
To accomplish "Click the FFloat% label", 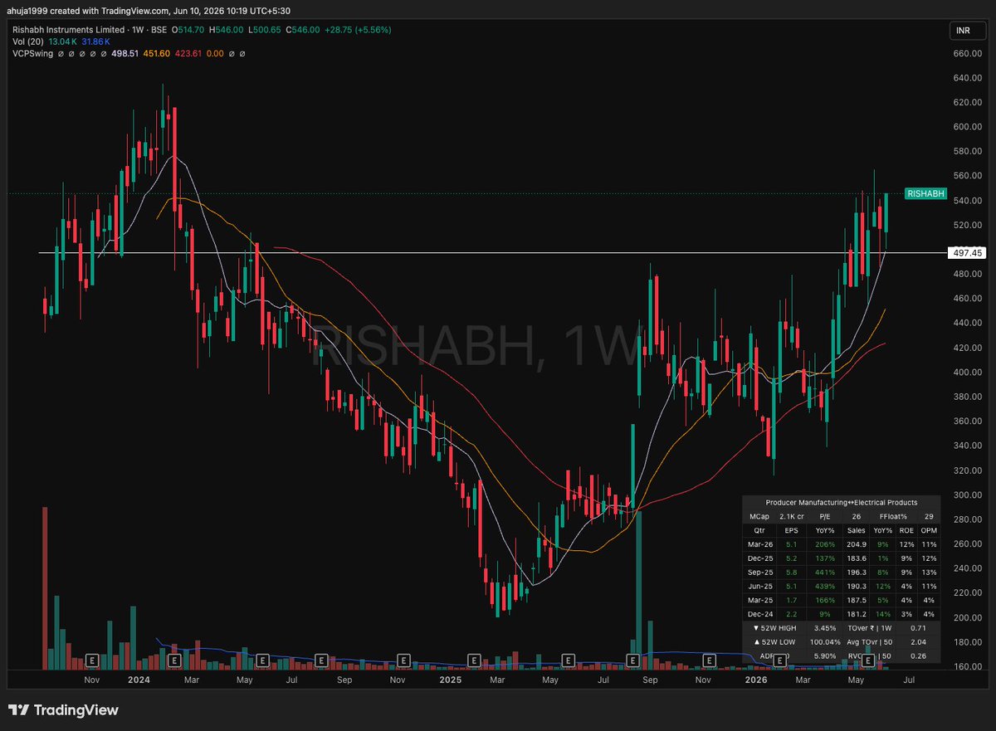I will pos(895,516).
